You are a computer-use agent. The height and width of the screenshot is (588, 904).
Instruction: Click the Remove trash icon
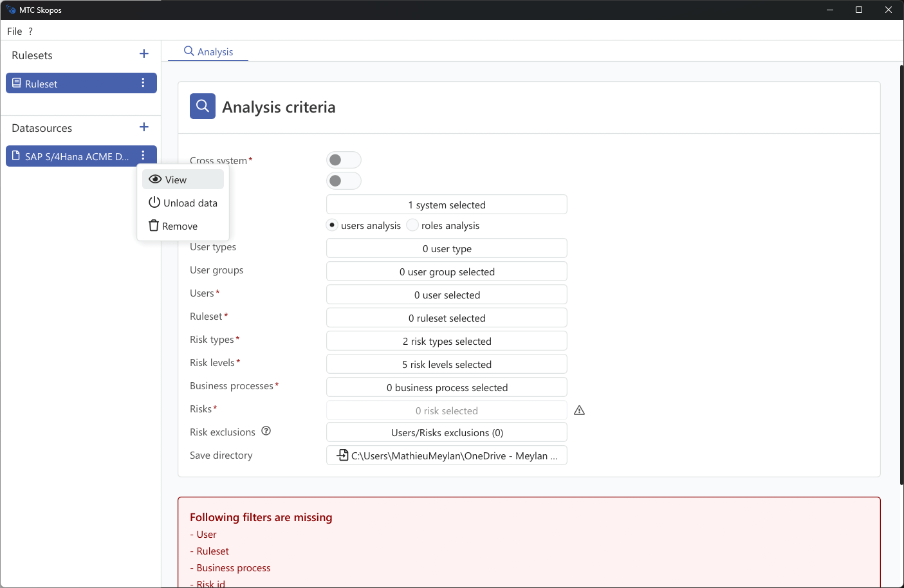[x=154, y=226]
